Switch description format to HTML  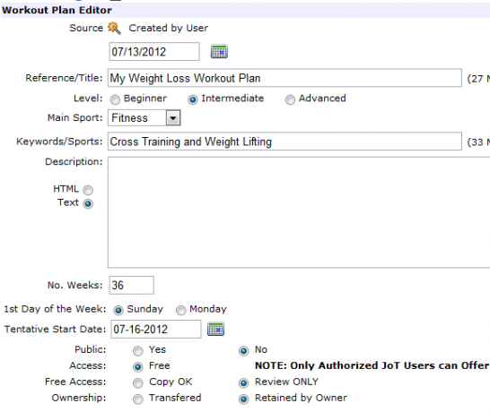88,190
